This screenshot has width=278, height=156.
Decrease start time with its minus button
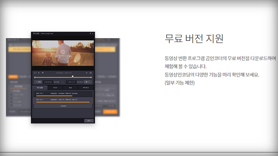pos(58,82)
